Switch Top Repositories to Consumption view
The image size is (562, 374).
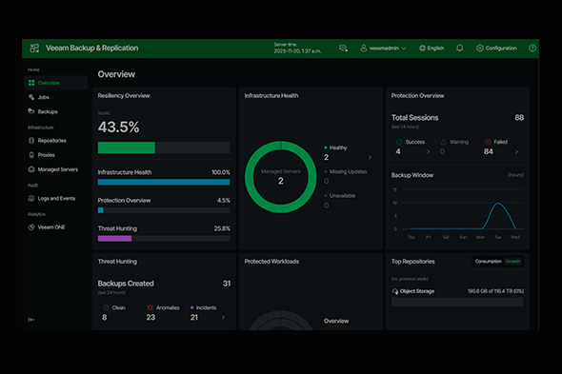(x=488, y=262)
